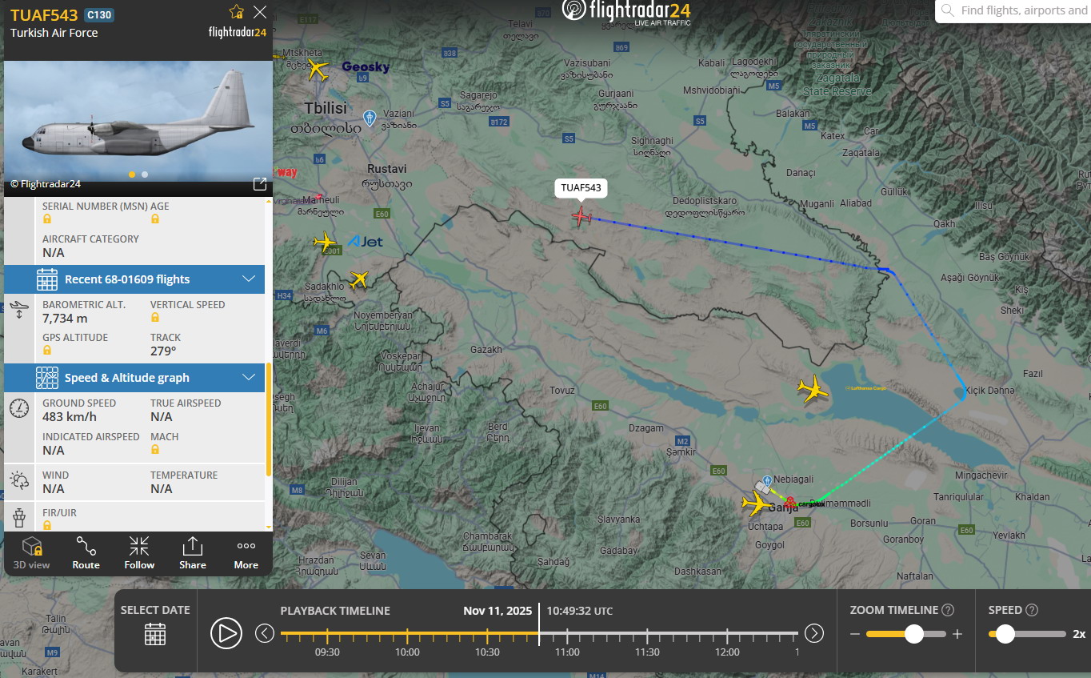Screen dimensions: 1091x678
Task: Show the Route for this flight
Action: point(86,553)
